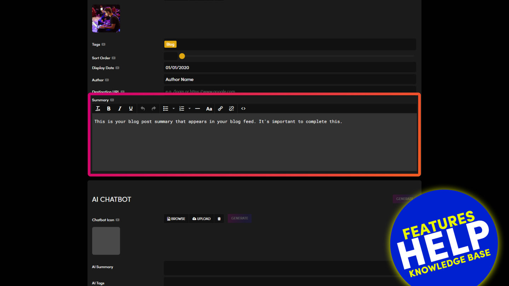This screenshot has height=286, width=509.
Task: Open the source code view
Action: point(243,109)
